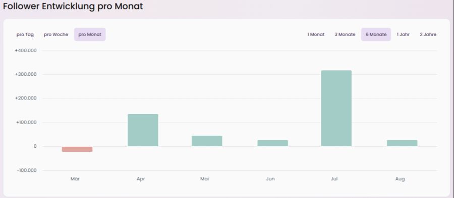The width and height of the screenshot is (454, 198).
Task: Click the Jul axis label
Action: coord(334,179)
